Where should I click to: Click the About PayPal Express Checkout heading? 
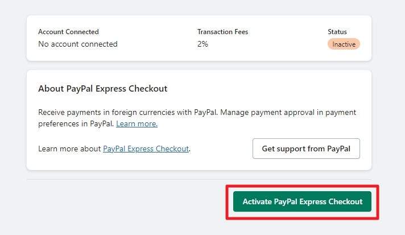pyautogui.click(x=102, y=89)
